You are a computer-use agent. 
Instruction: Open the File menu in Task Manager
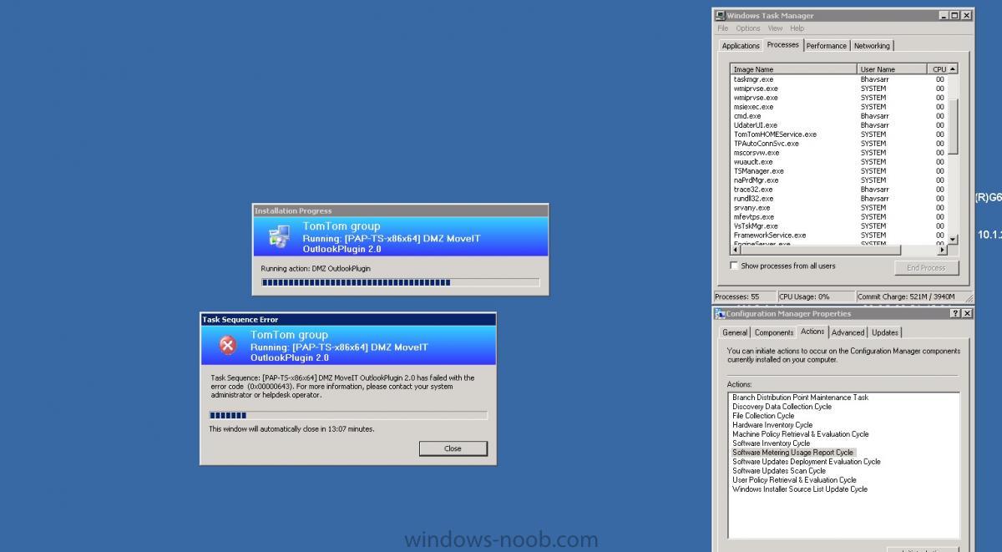pos(723,28)
